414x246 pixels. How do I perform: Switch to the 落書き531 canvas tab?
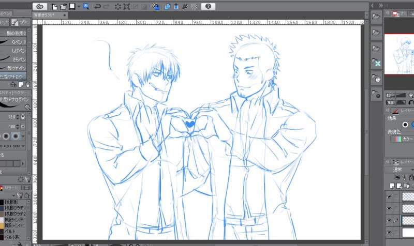(x=50, y=15)
